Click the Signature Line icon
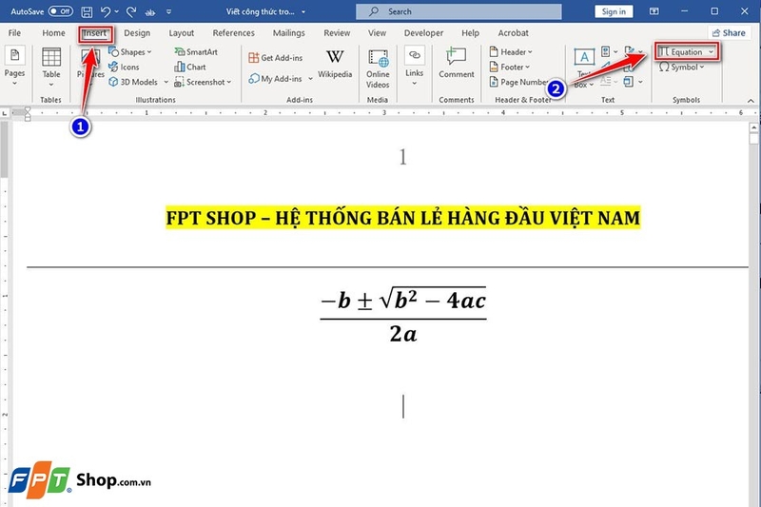Viewport: 761px width, 507px height. point(630,50)
